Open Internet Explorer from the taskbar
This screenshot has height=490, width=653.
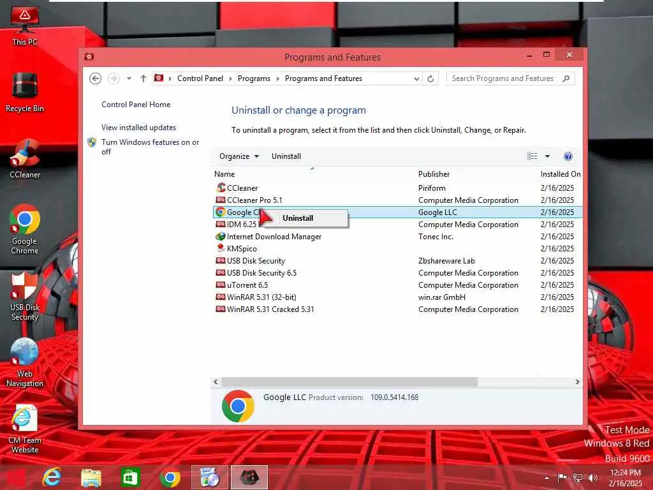tap(52, 477)
